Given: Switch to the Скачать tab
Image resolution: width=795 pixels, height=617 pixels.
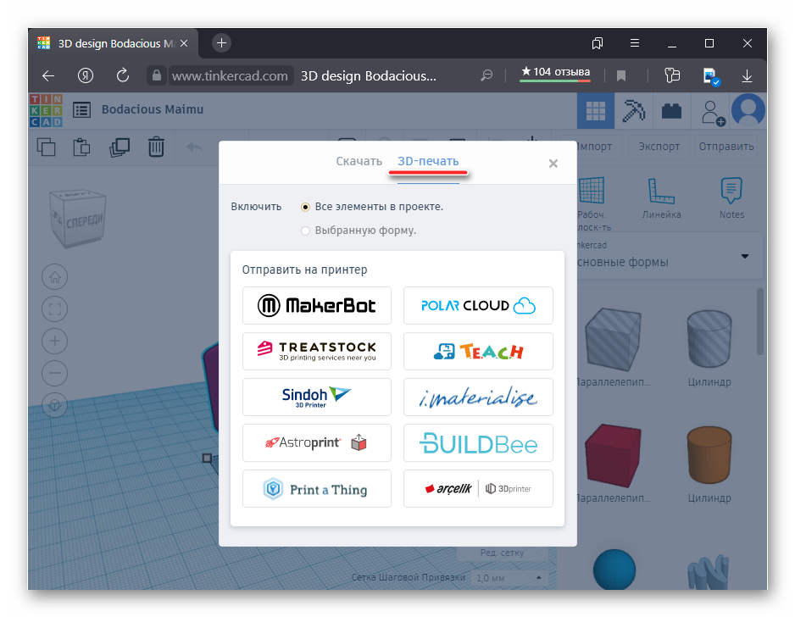Looking at the screenshot, I should [359, 161].
